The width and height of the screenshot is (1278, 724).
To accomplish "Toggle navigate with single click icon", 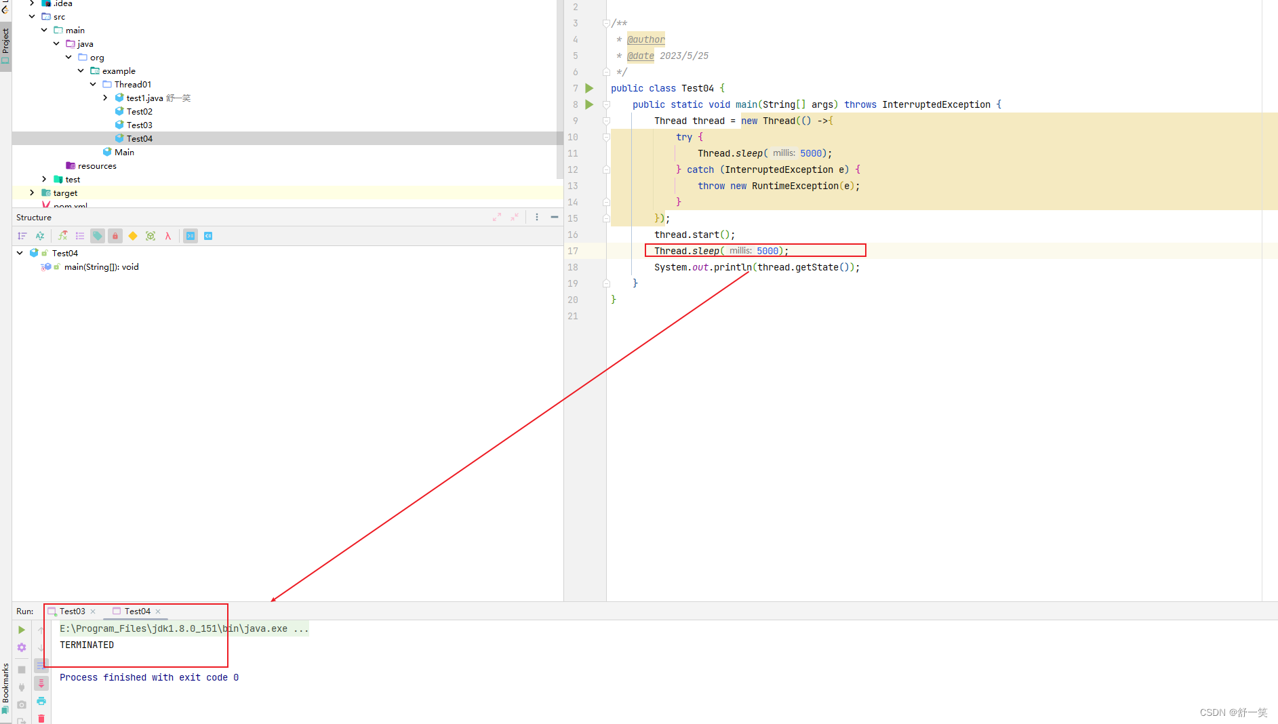I will coord(208,236).
